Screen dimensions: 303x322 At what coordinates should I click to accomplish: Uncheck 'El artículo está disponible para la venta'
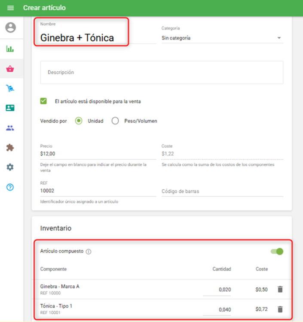pos(43,101)
